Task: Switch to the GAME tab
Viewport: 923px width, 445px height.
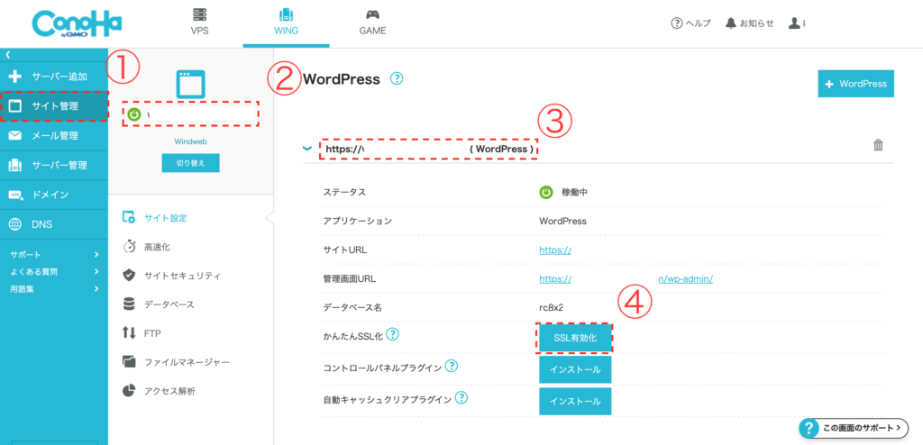Action: 372,23
